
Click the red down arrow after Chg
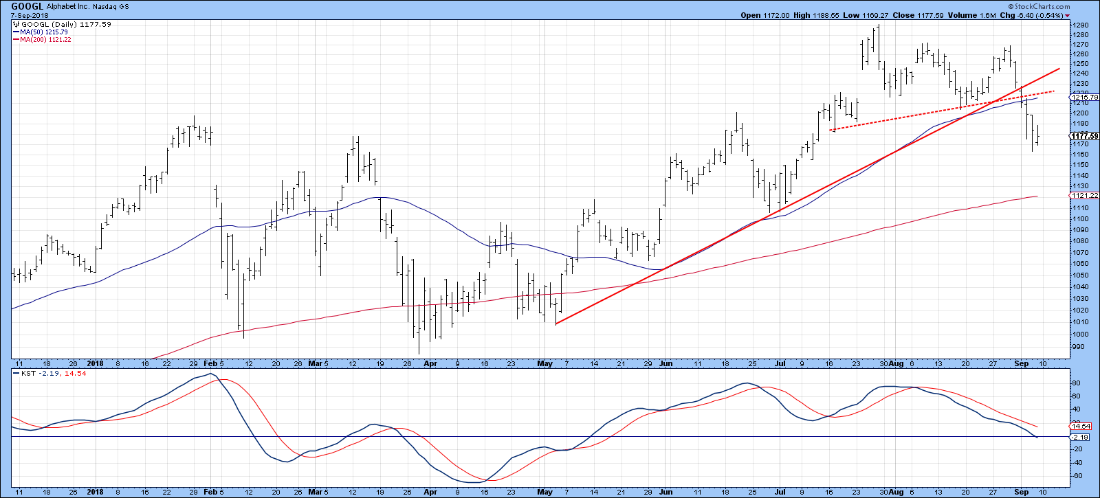(1066, 15)
